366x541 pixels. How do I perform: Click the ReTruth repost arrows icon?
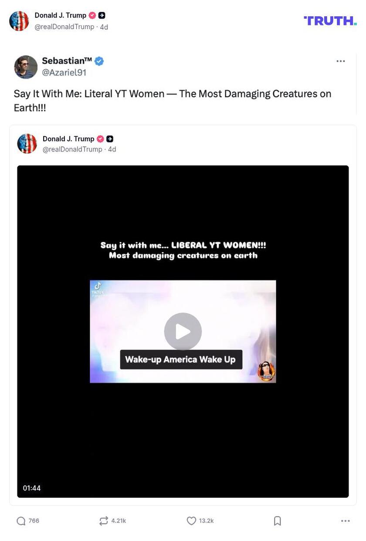point(104,520)
